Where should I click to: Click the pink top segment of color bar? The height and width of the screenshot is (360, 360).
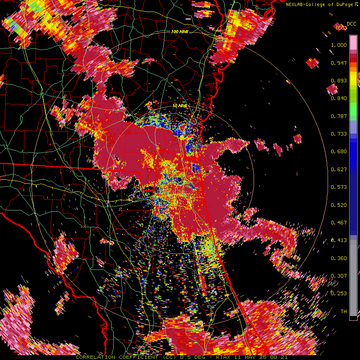pyautogui.click(x=353, y=43)
